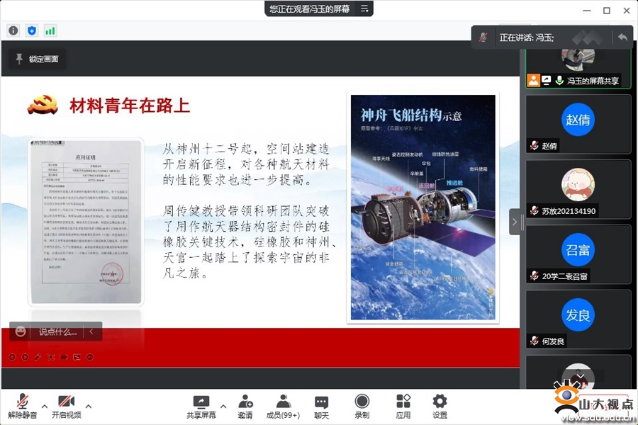Open the 成员(99+) members panel
Viewport: 638px width, 425px height.
[283, 402]
